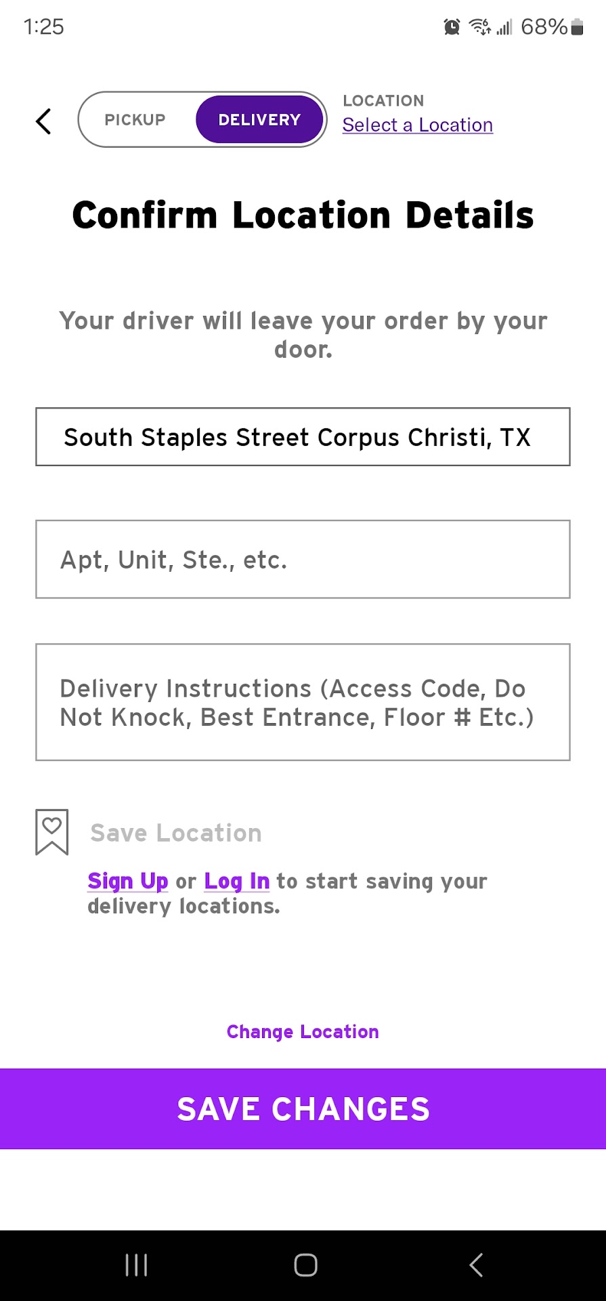Tap the Log In link
This screenshot has height=1301, width=606.
pos(237,881)
